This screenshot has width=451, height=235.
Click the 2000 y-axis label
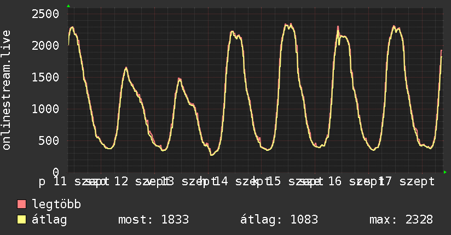pos(45,45)
